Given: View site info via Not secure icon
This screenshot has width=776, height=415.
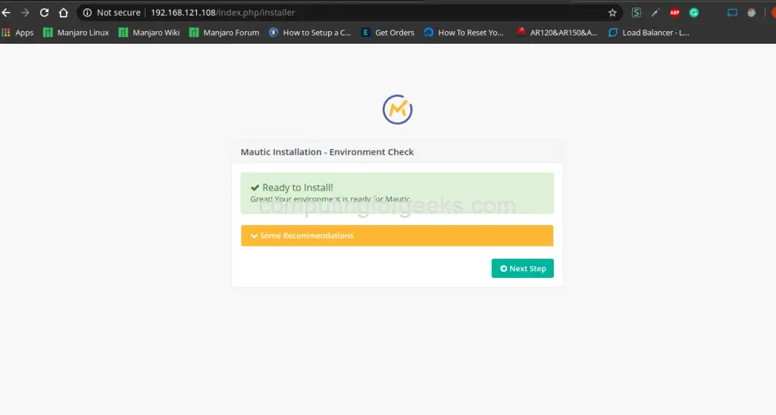Looking at the screenshot, I should click(88, 13).
